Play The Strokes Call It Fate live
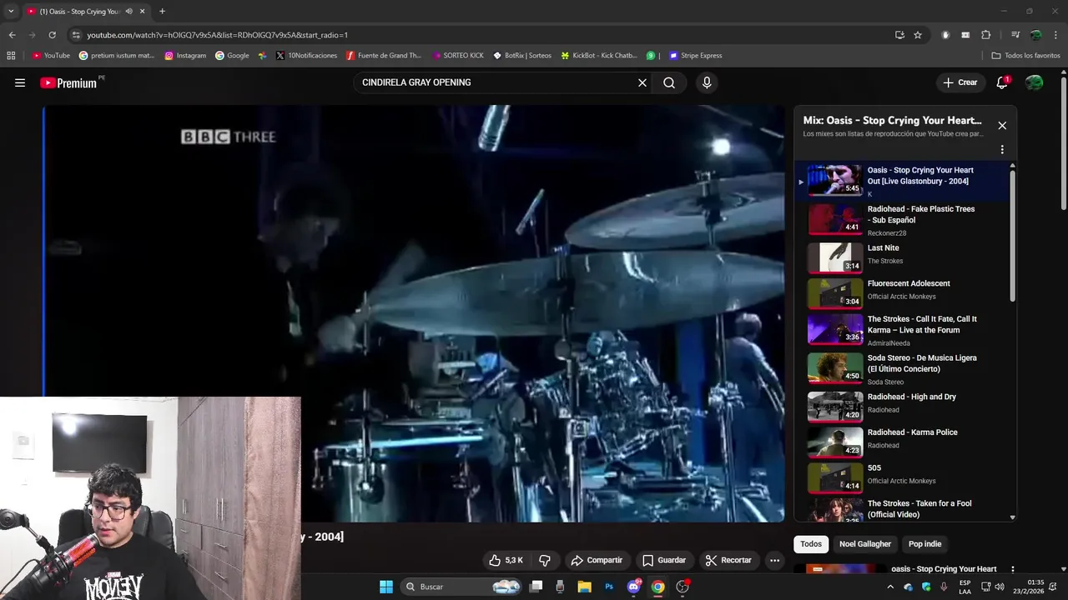 click(x=902, y=329)
